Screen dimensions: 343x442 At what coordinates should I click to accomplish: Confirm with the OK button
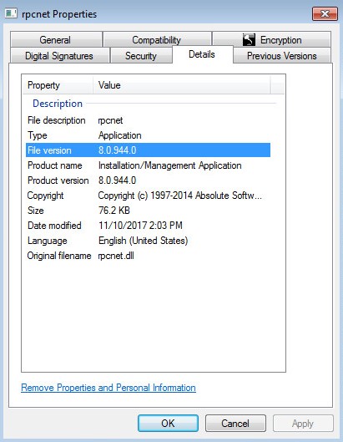168,423
